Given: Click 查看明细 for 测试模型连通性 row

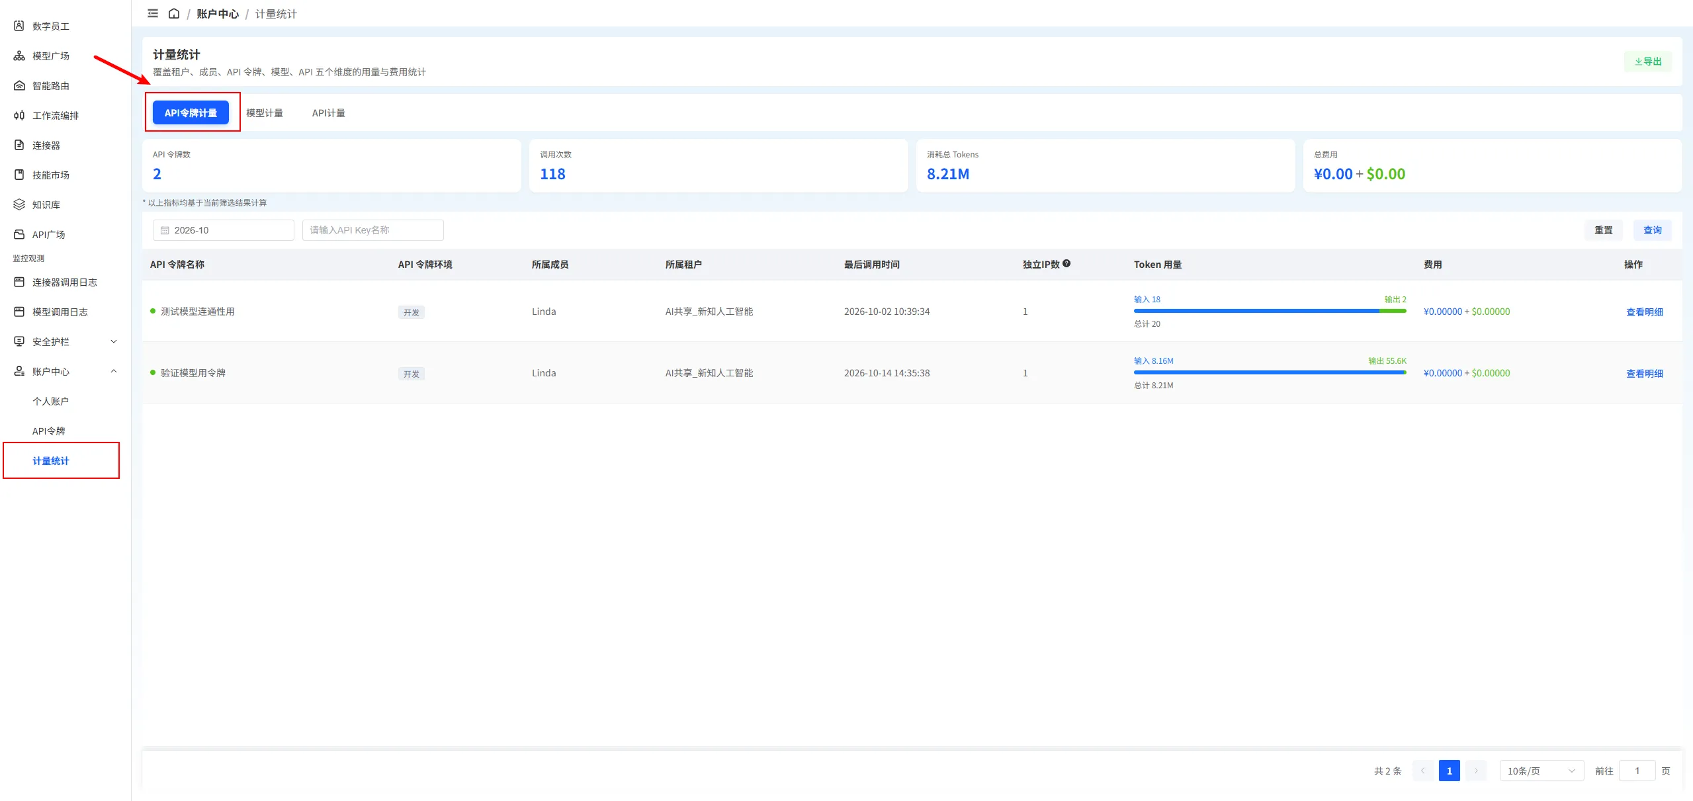Looking at the screenshot, I should [1644, 312].
